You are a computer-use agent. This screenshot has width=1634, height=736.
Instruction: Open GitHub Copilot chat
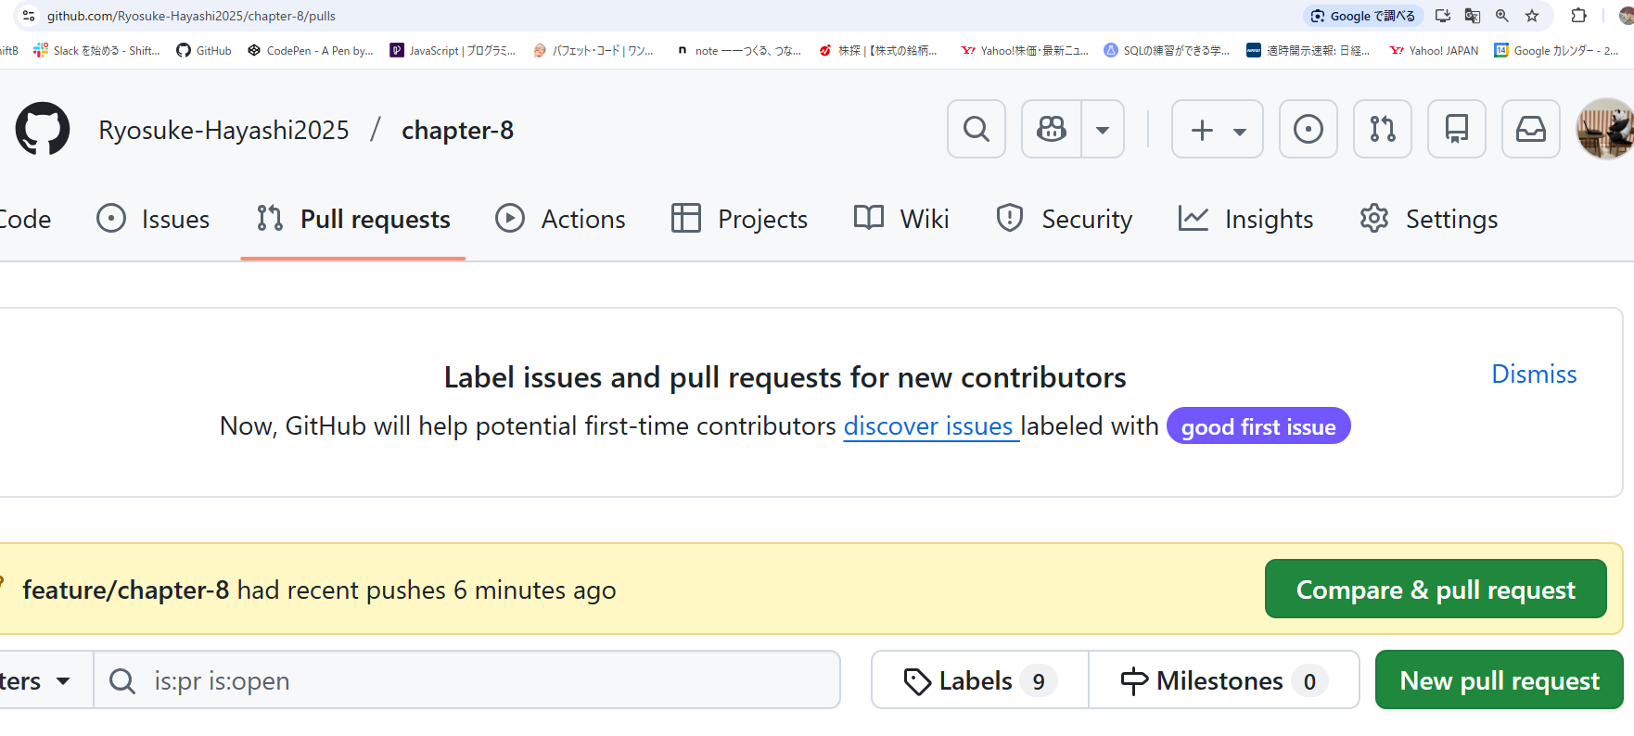point(1051,129)
